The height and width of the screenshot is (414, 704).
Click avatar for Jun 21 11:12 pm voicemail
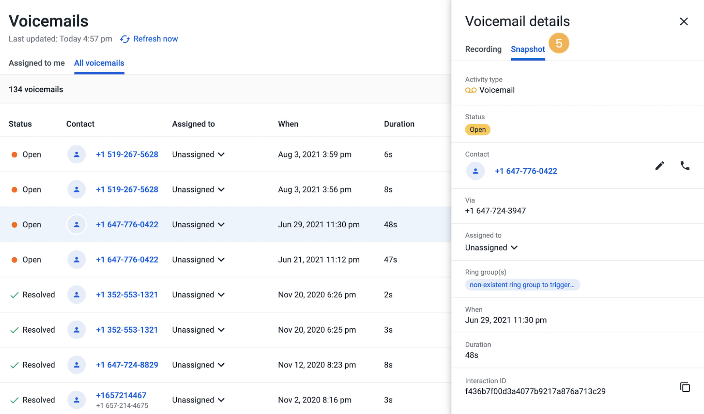click(x=77, y=260)
